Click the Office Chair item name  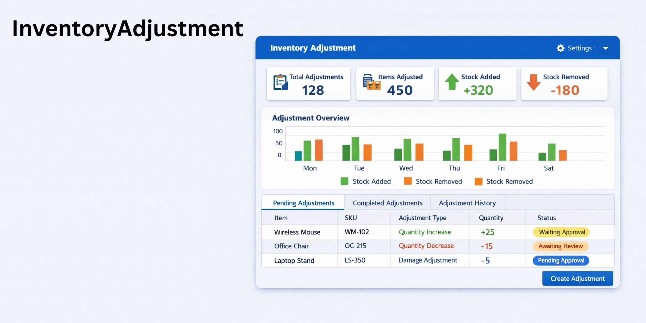[x=291, y=246]
